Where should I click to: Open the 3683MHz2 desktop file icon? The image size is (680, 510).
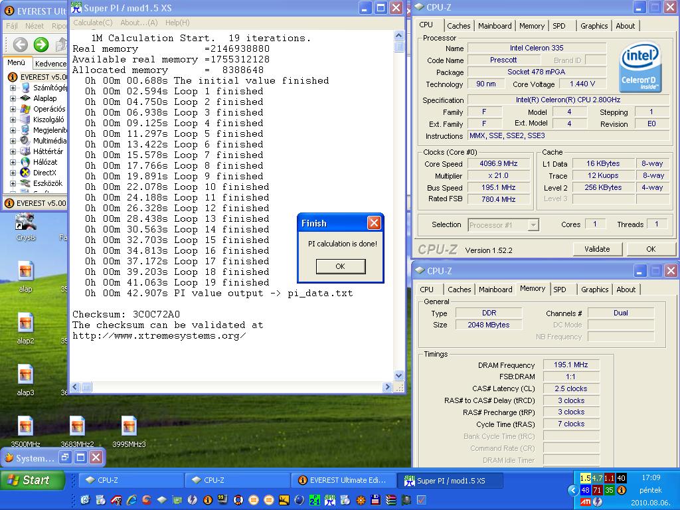[77, 432]
